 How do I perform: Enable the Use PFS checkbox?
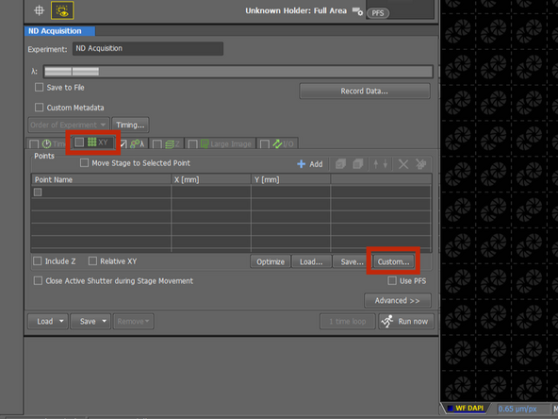[x=392, y=281]
